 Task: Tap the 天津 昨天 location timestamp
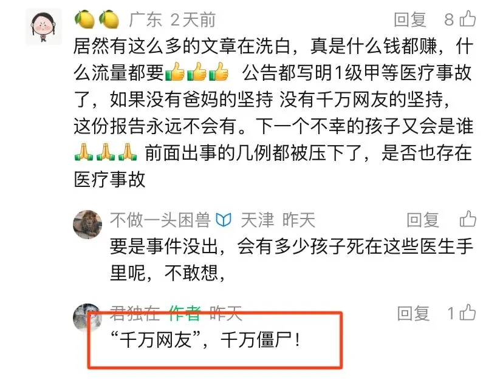(x=278, y=220)
